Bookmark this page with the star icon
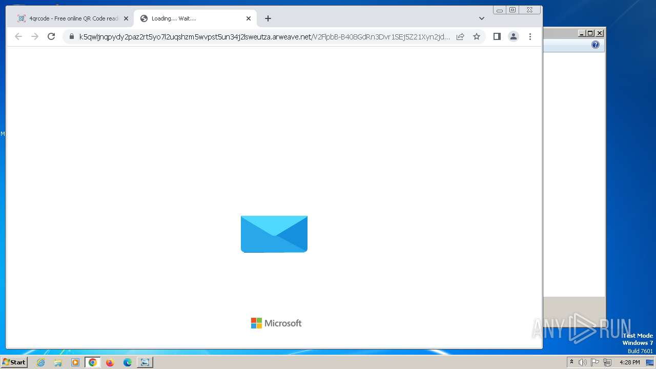The image size is (656, 369). (477, 36)
